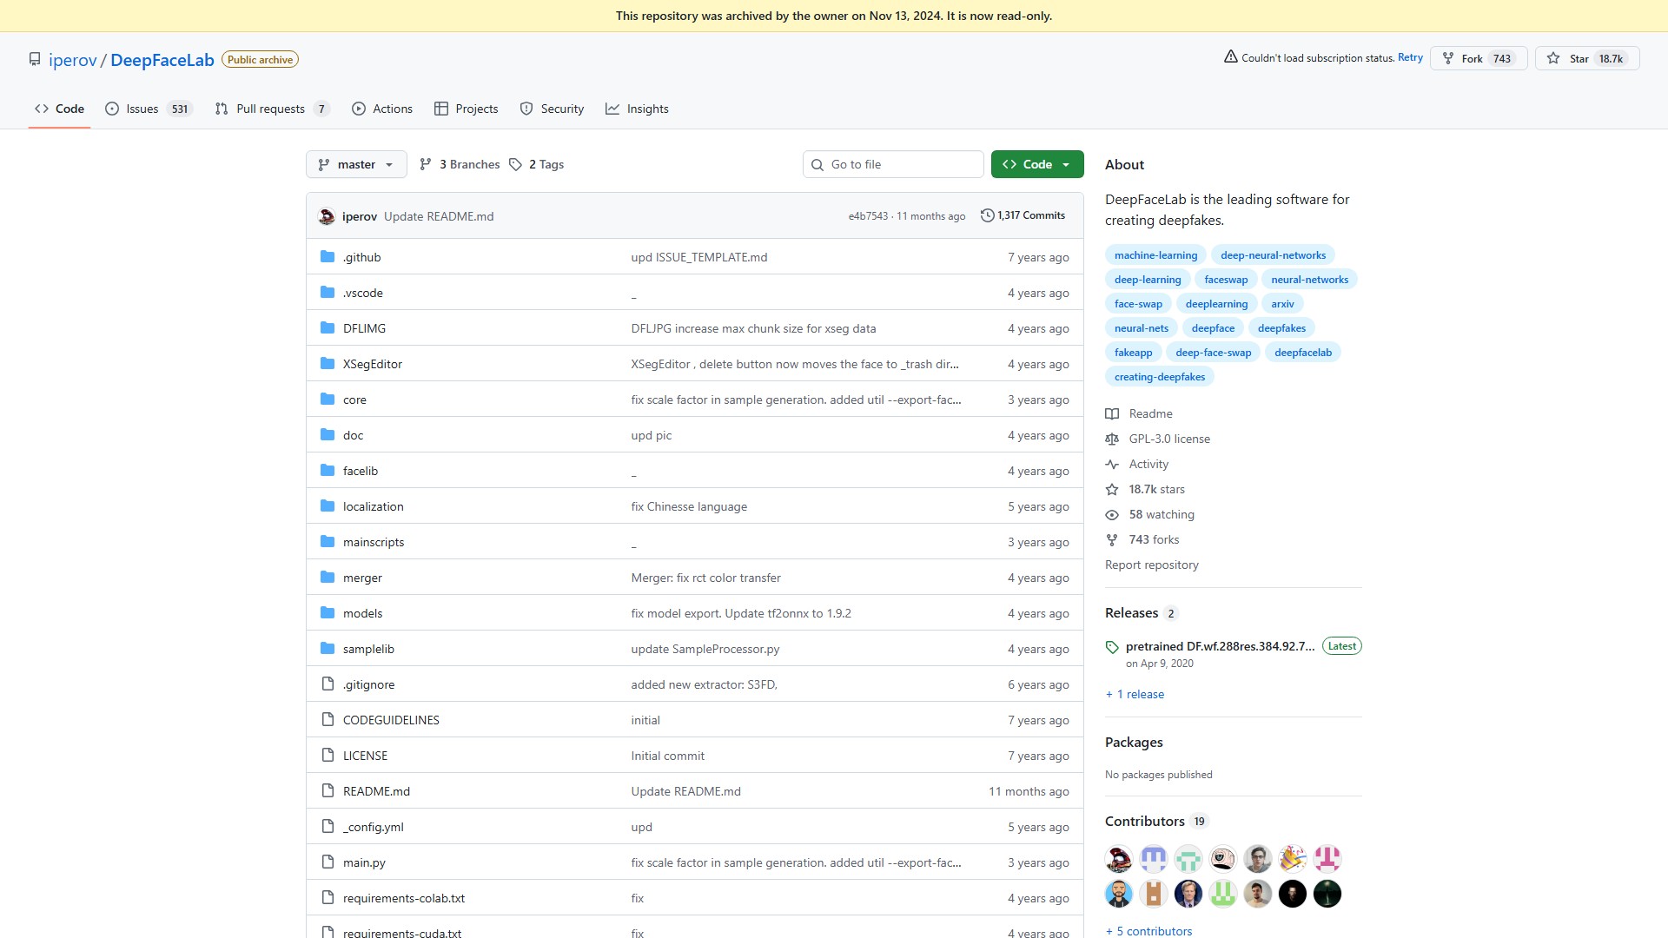
Task: Open the Pull requests tab
Action: pyautogui.click(x=270, y=109)
